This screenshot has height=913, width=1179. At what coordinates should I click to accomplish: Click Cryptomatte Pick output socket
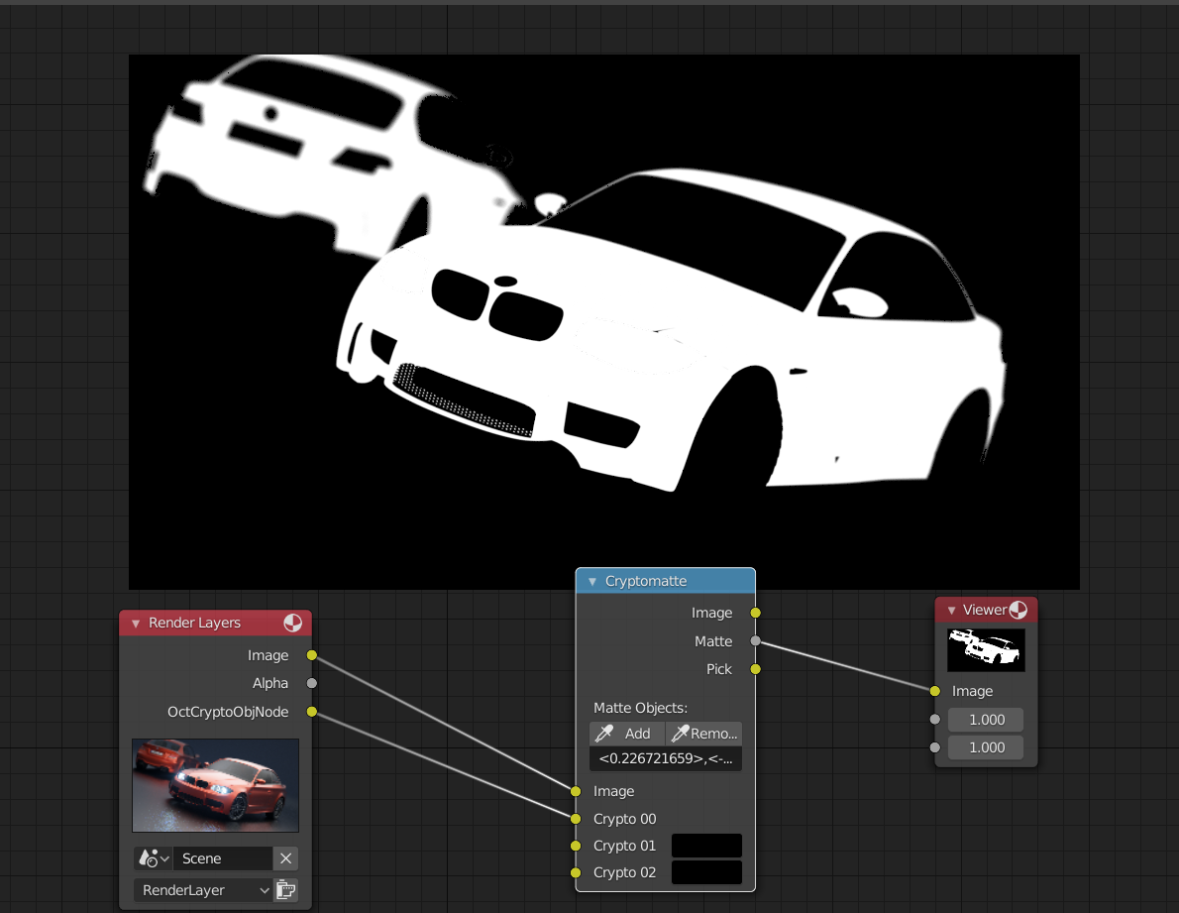coord(756,669)
